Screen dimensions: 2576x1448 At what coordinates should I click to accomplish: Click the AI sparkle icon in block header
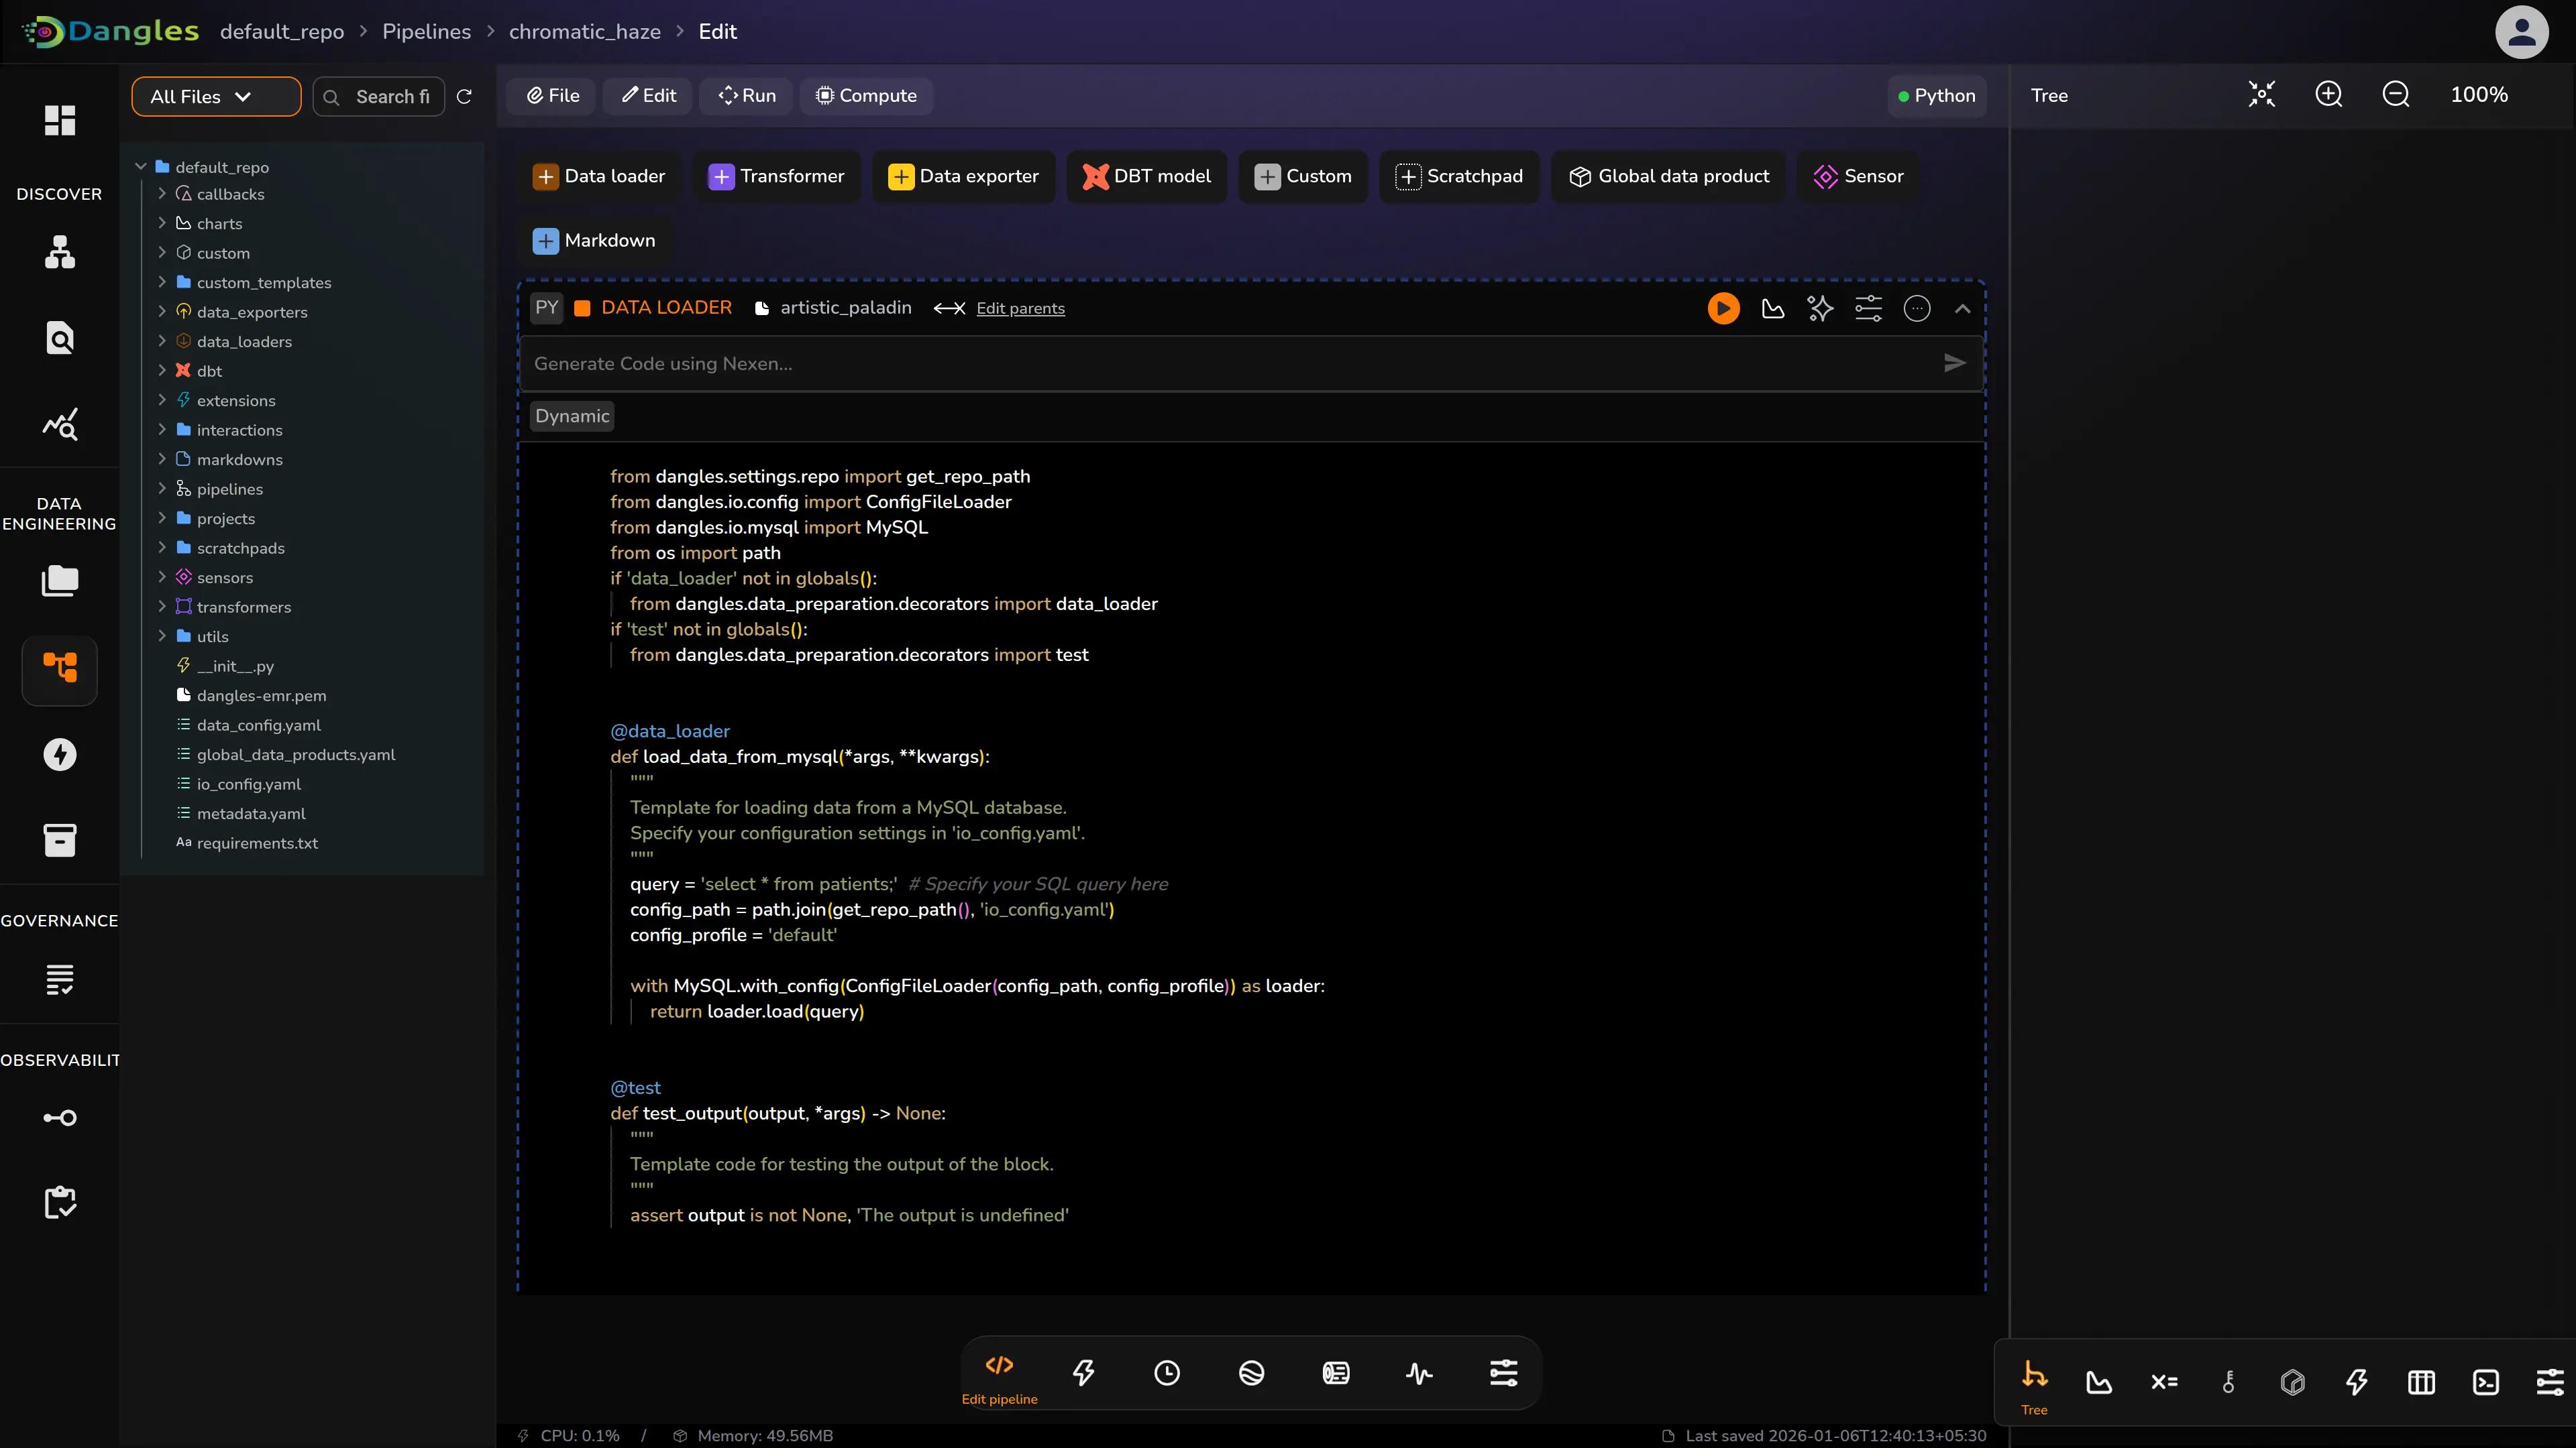(1820, 309)
